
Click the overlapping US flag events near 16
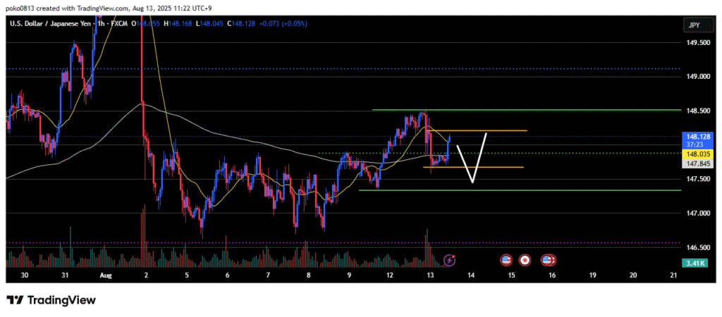tap(547, 261)
